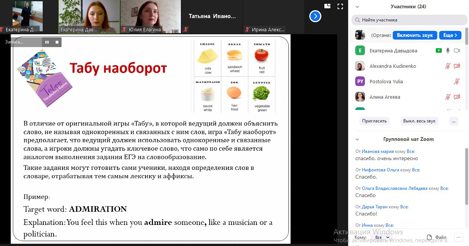Collapse the Групповой чат Zoom panel
469x246 pixels.
click(x=357, y=139)
